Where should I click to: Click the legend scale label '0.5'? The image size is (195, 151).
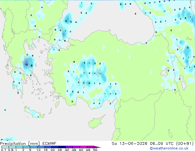tap(10, 150)
